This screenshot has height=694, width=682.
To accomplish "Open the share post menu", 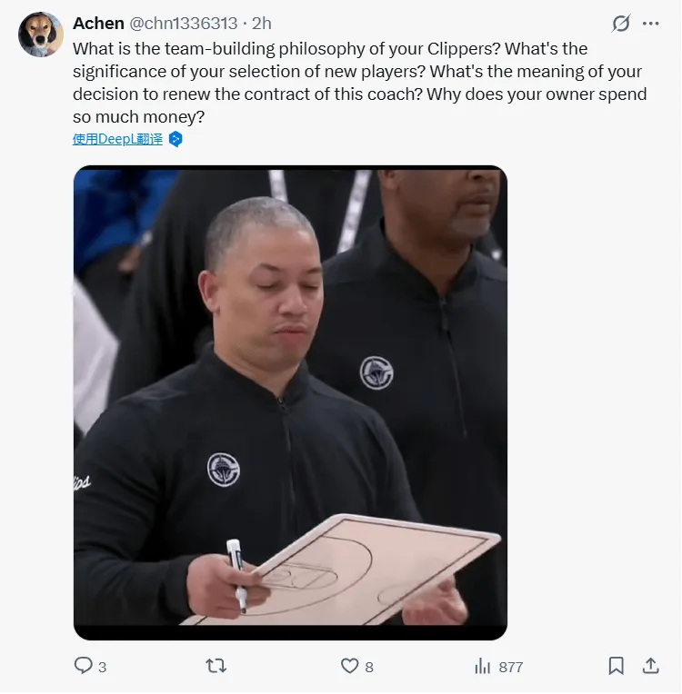I will tap(650, 665).
